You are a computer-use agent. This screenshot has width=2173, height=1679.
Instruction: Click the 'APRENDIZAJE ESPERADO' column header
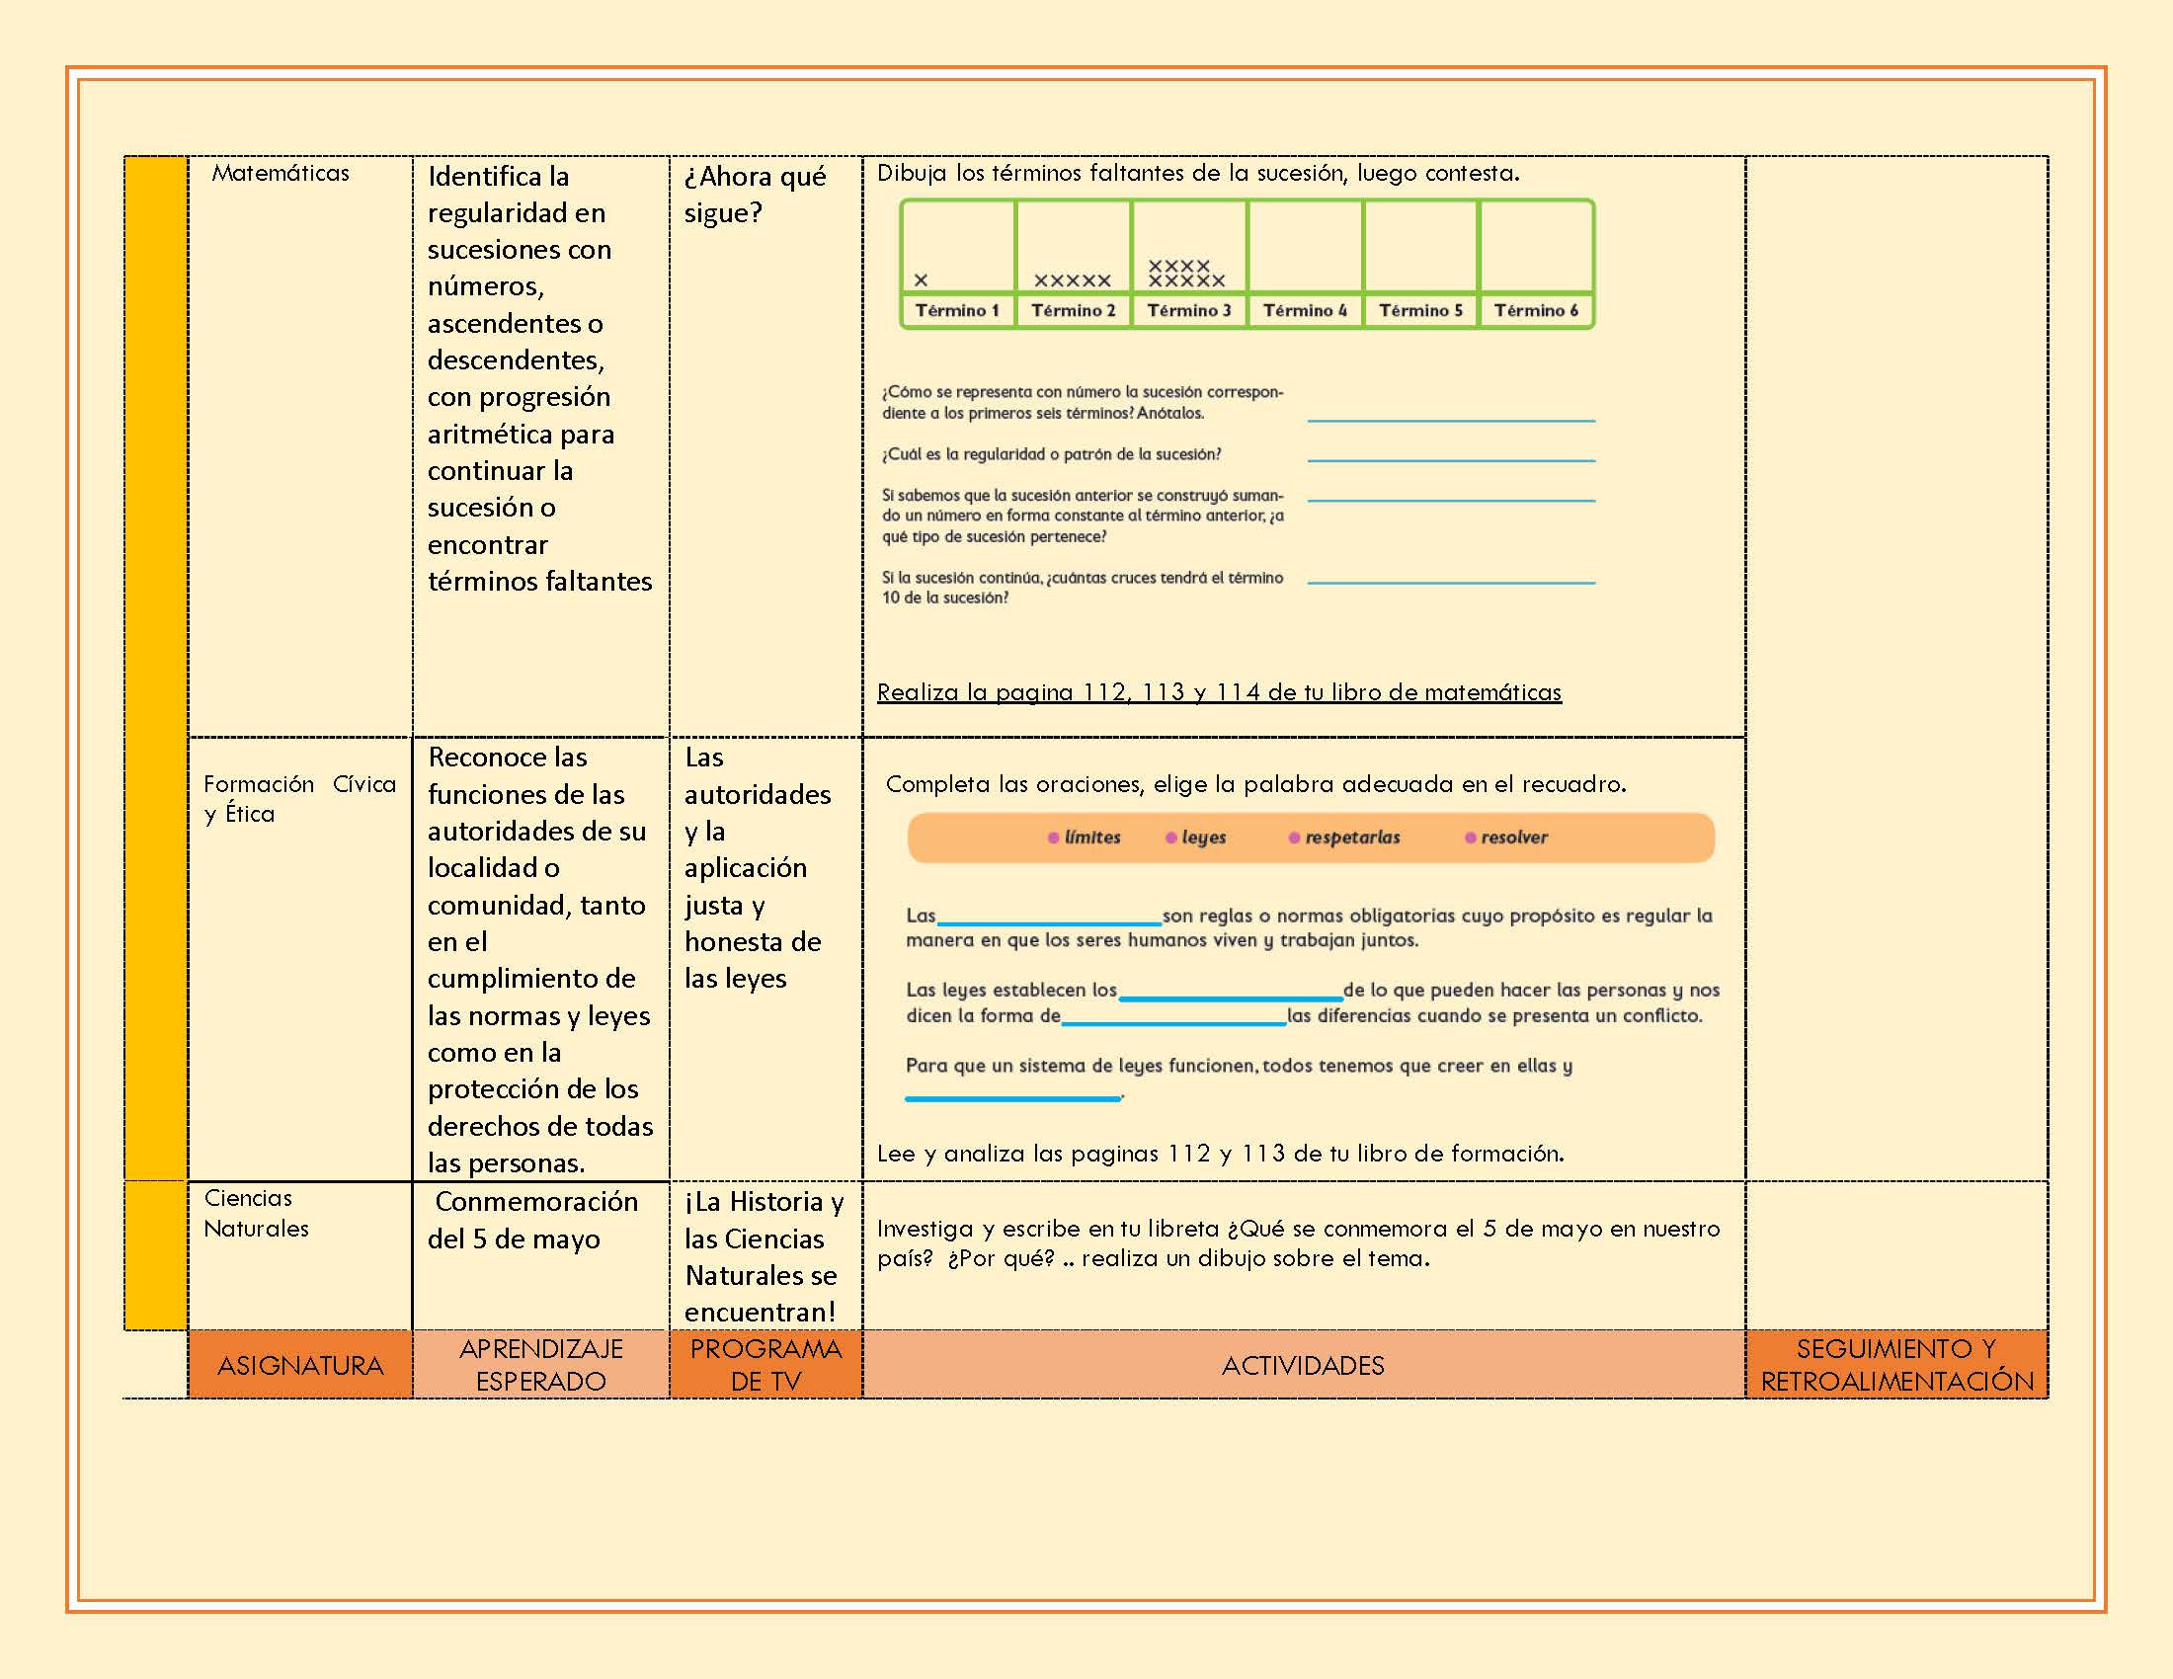coord(541,1365)
